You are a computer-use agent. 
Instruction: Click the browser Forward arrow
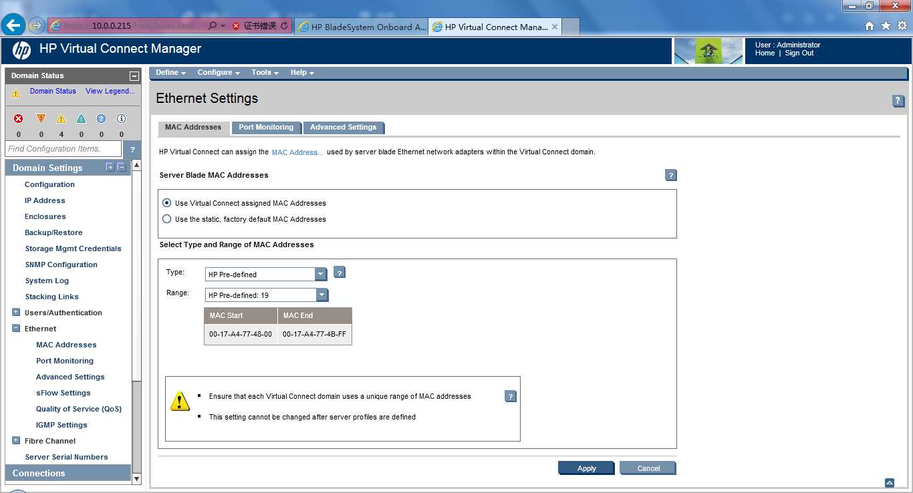(36, 26)
